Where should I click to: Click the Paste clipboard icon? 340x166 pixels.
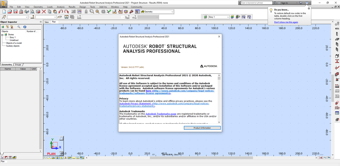(55, 12)
